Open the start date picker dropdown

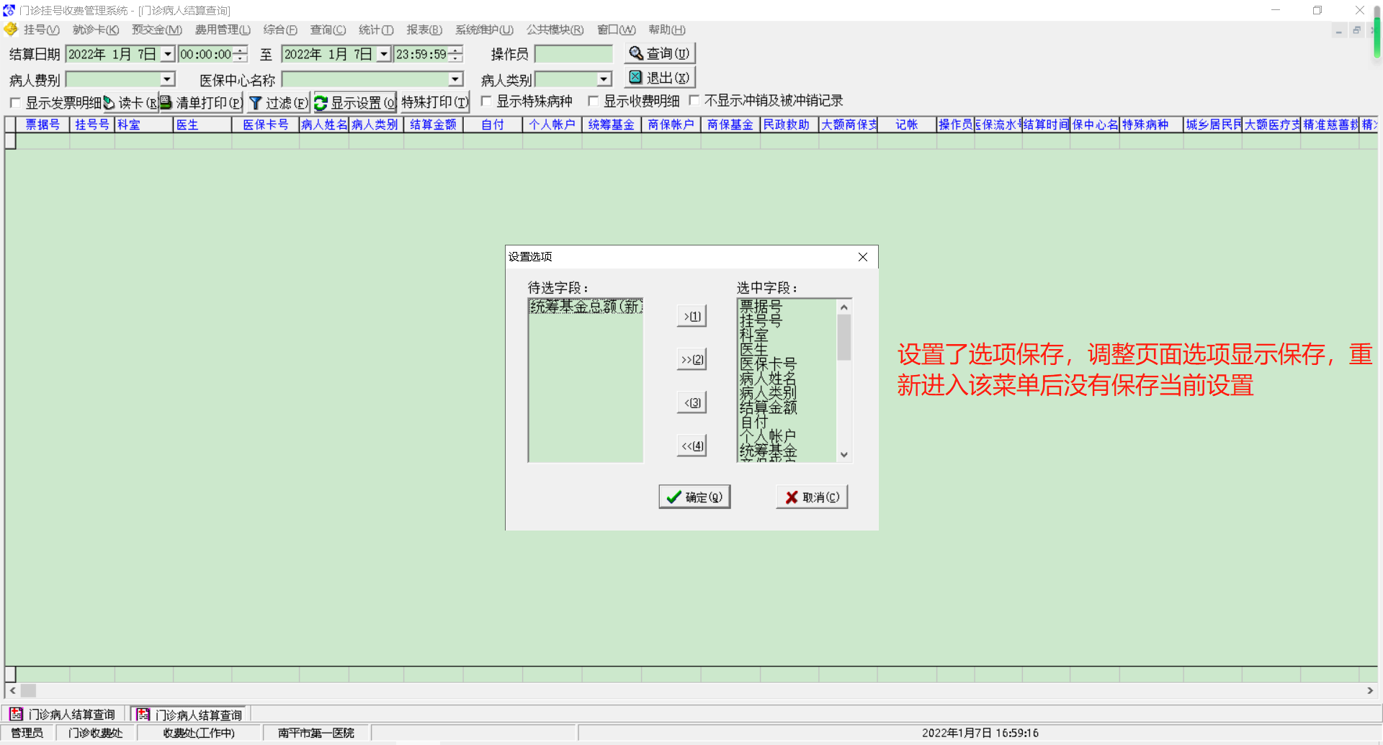coord(168,54)
